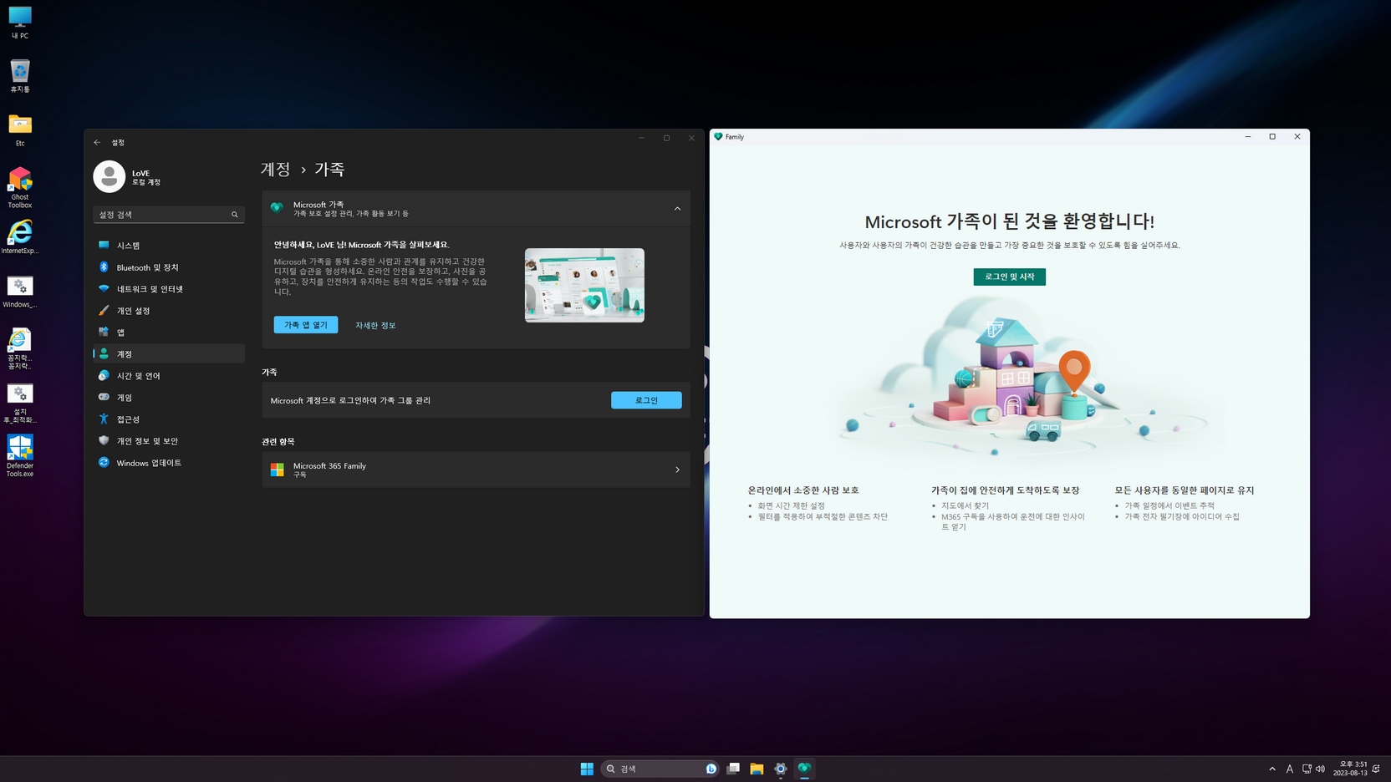
Task: Click the Family app heart icon in title bar
Action: pyautogui.click(x=718, y=137)
